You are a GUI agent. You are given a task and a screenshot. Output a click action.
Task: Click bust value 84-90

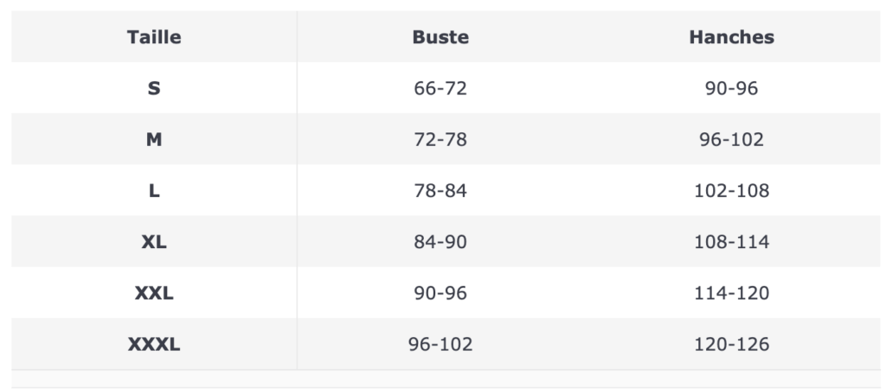(x=440, y=242)
